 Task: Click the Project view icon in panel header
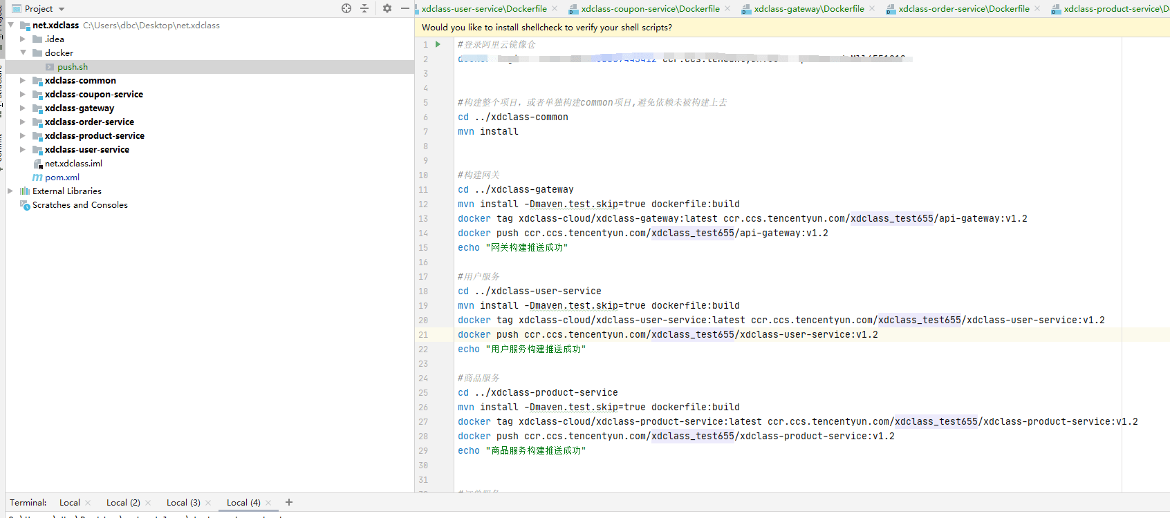17,8
